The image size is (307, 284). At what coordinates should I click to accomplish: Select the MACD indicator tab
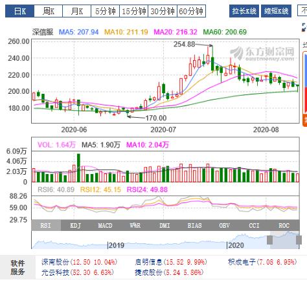(x=105, y=225)
